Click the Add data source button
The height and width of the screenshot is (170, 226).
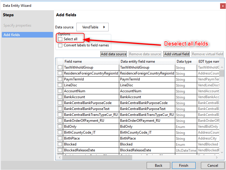114,54
